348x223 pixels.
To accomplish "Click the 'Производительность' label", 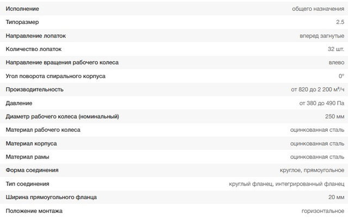I will pyautogui.click(x=34, y=89).
